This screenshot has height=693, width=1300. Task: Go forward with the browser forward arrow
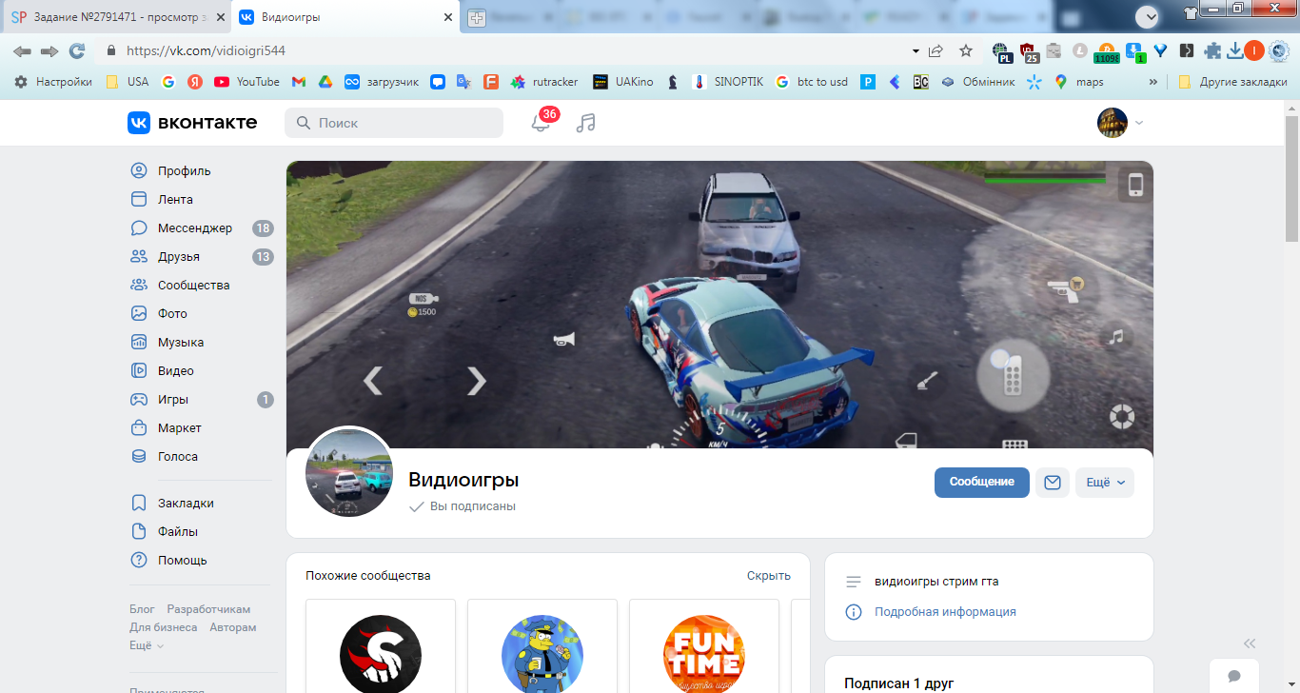pyautogui.click(x=49, y=50)
